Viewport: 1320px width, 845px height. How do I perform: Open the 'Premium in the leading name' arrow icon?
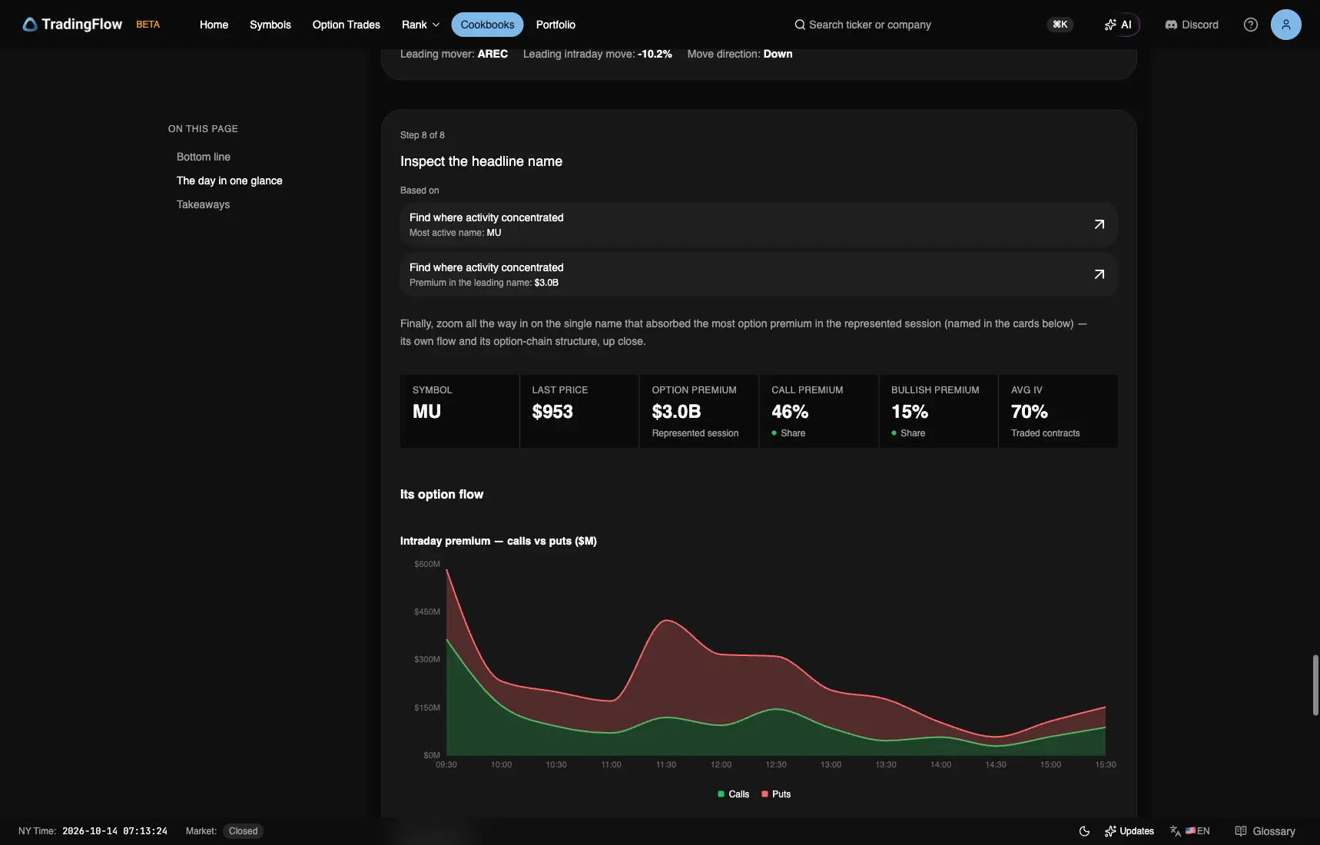1099,274
